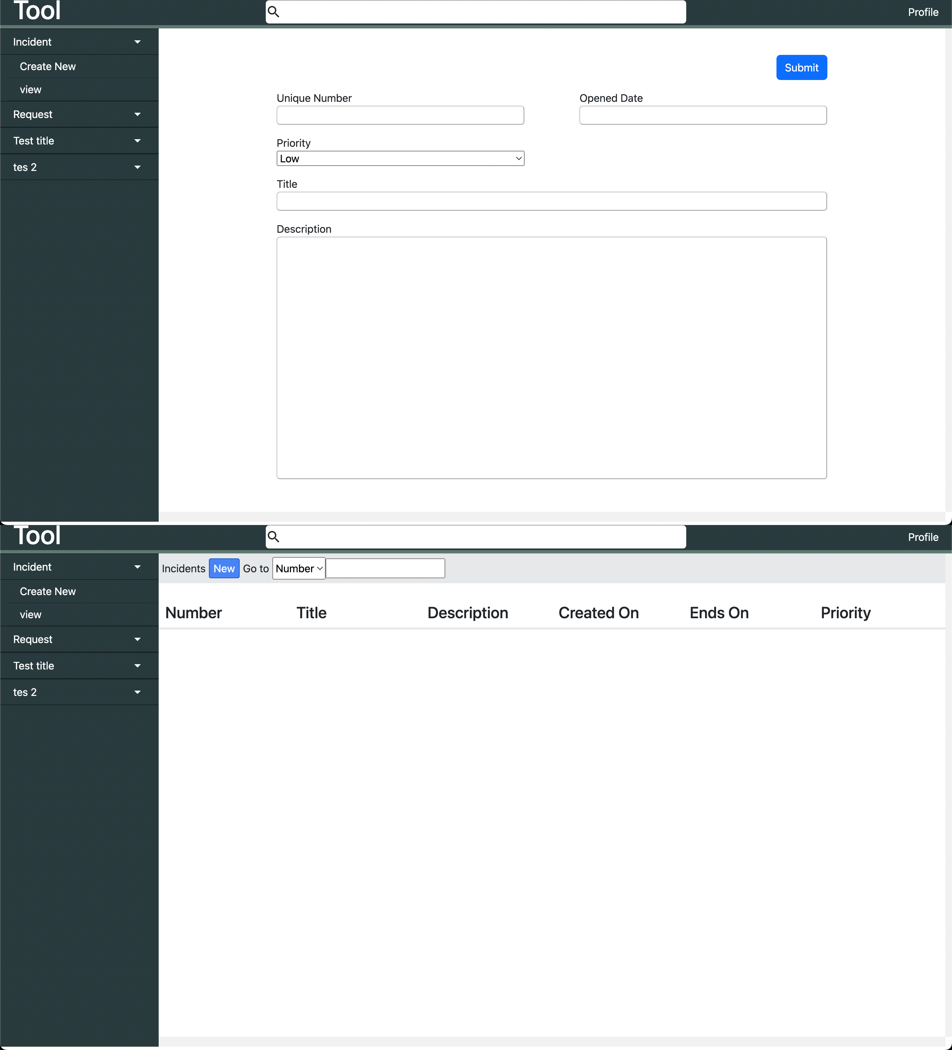Click the Tool logo in the bottom header
952x1050 pixels.
coord(37,536)
